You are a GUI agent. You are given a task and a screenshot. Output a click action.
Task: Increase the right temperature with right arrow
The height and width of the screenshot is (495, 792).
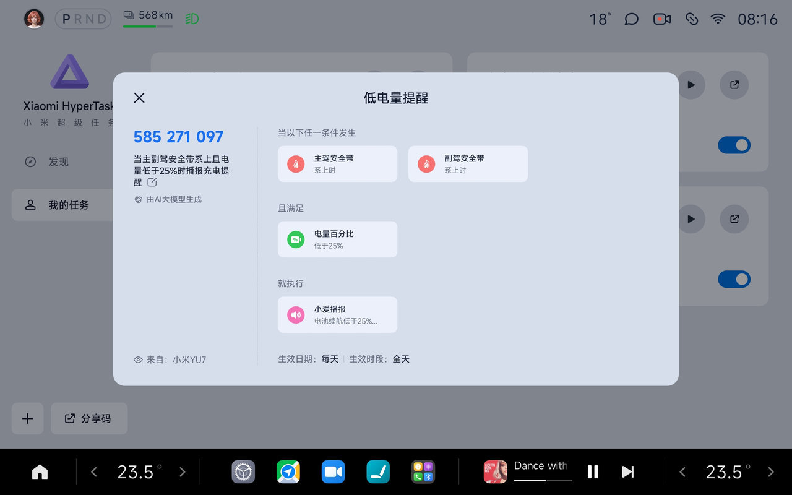coord(770,472)
